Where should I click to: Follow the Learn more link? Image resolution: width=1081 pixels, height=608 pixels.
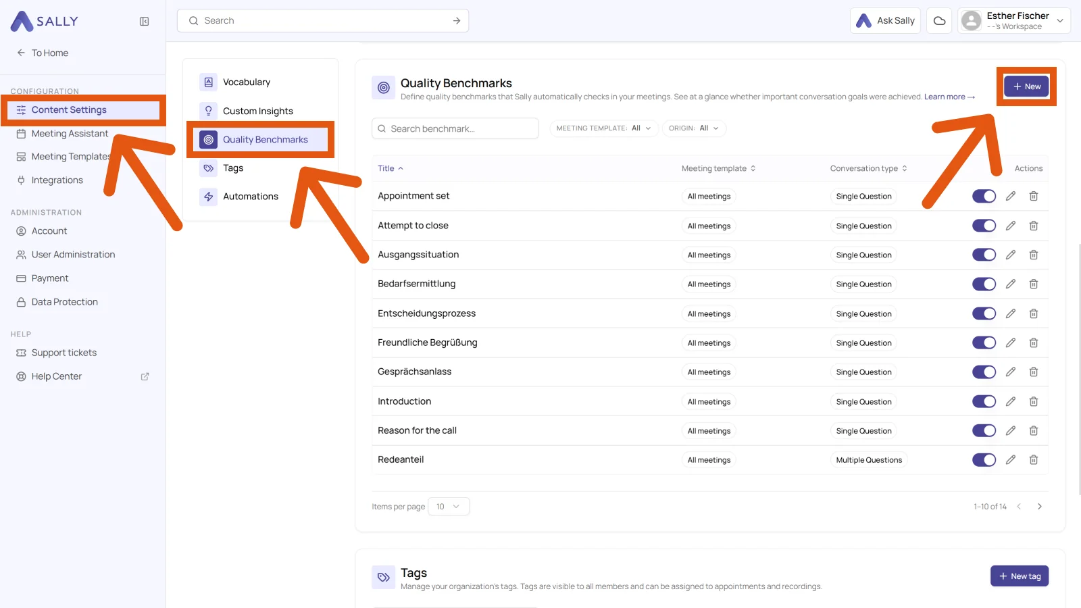coord(949,97)
